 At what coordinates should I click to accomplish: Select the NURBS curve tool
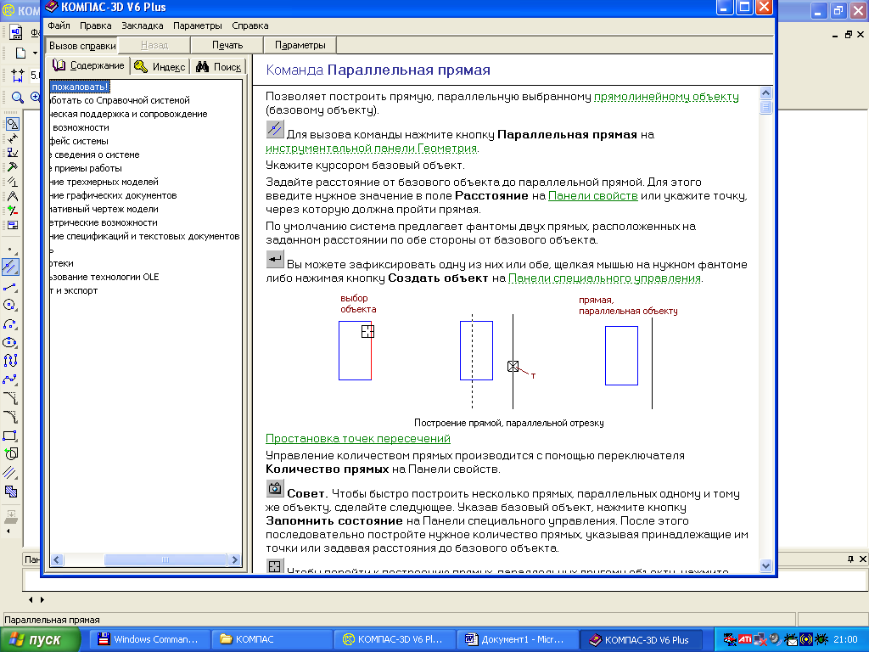10,361
